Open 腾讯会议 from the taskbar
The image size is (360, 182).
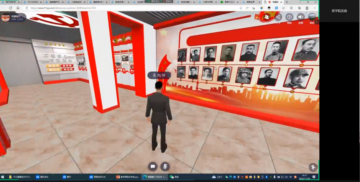click(x=42, y=177)
